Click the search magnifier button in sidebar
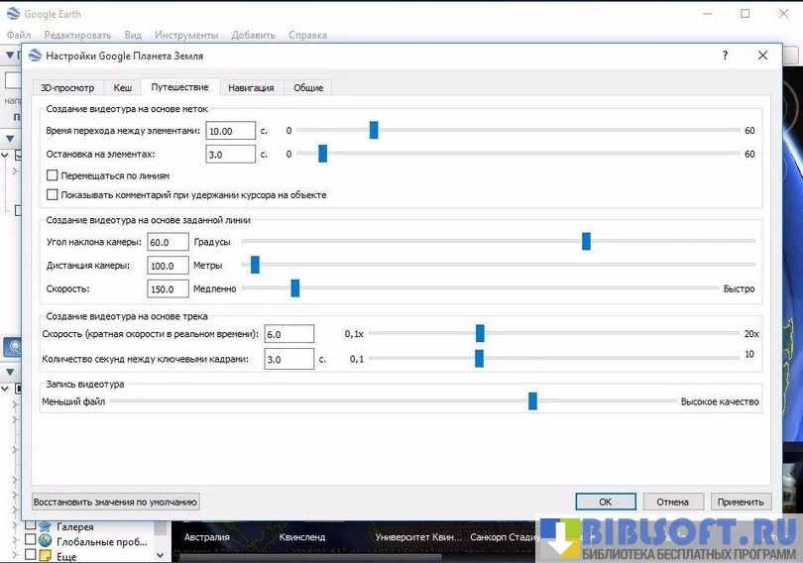The height and width of the screenshot is (563, 803). click(x=14, y=347)
